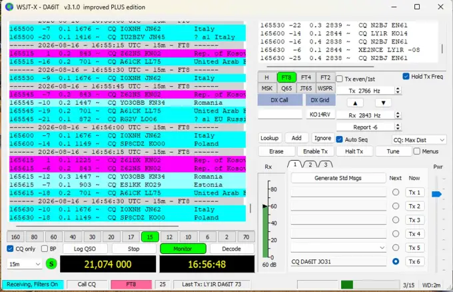Click the green S split indicator
This screenshot has height=292, width=453.
(51, 264)
